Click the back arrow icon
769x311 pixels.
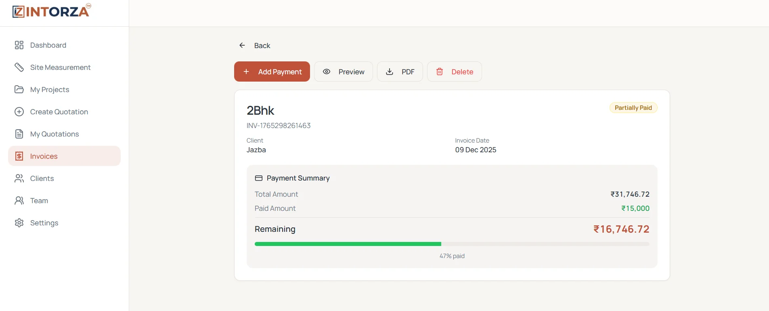click(x=242, y=45)
